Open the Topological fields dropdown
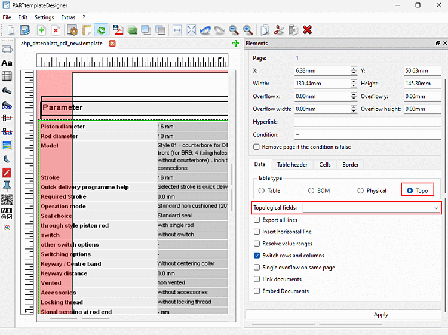The height and width of the screenshot is (335, 448). click(372, 208)
